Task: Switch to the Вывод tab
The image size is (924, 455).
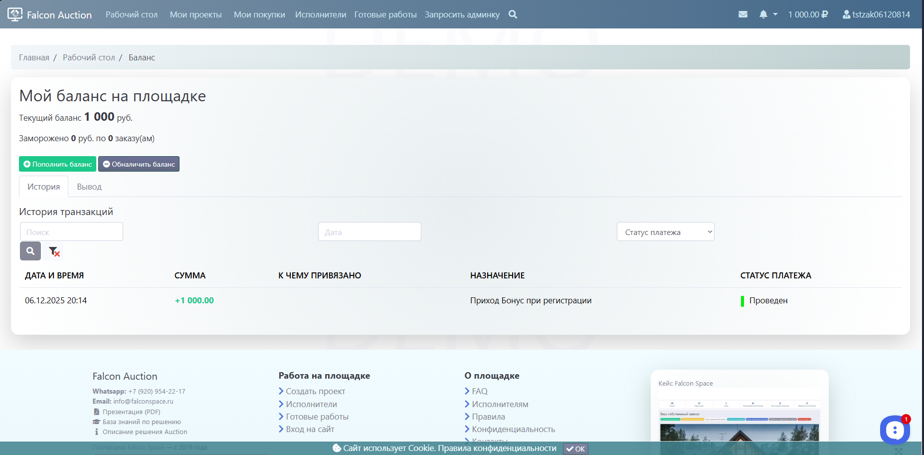Action: click(x=89, y=187)
